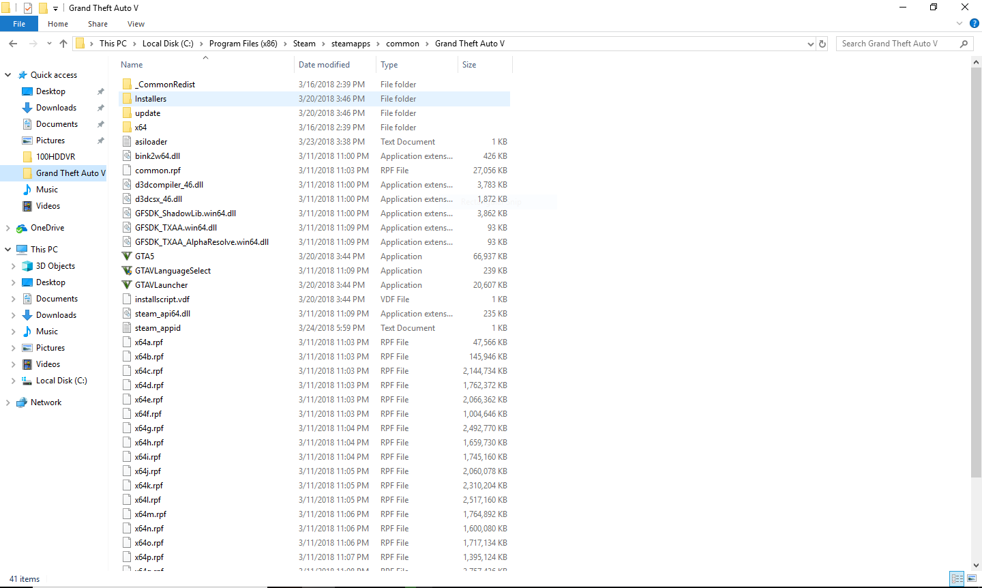Click Quick Access toolbar new folder icon
Viewport: 982px width, 588px height.
coord(43,8)
